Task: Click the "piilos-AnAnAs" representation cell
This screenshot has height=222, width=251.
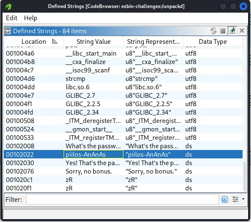Action: click(x=153, y=155)
